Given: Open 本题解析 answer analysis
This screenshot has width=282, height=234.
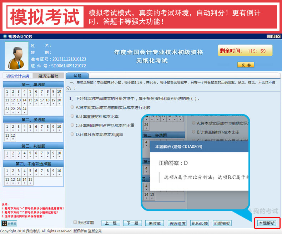Looking at the screenshot, I should click(267, 223).
